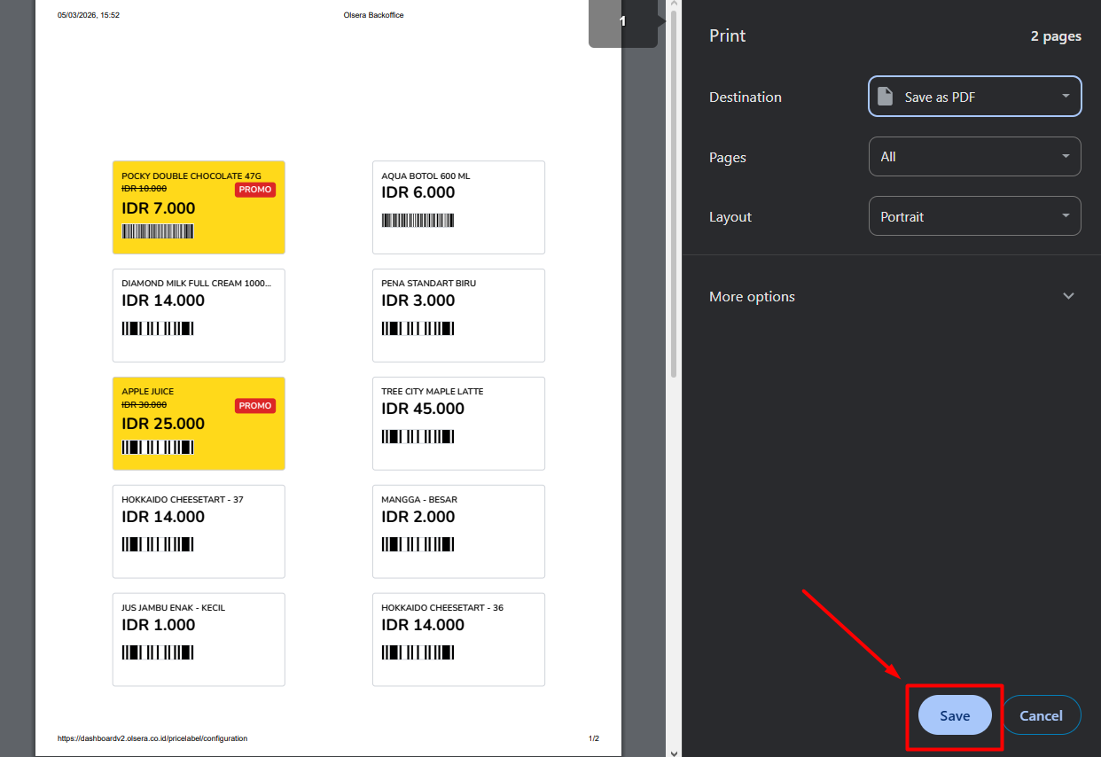This screenshot has height=757, width=1101.
Task: Click the Olsera Backoffice page header
Action: [x=374, y=15]
